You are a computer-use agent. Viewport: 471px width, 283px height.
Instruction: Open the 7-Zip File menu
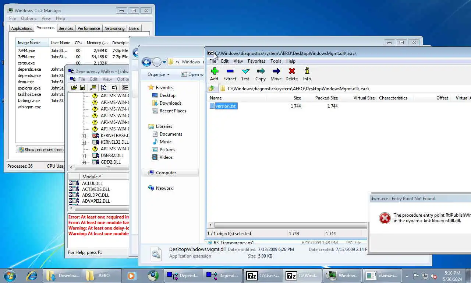[213, 61]
